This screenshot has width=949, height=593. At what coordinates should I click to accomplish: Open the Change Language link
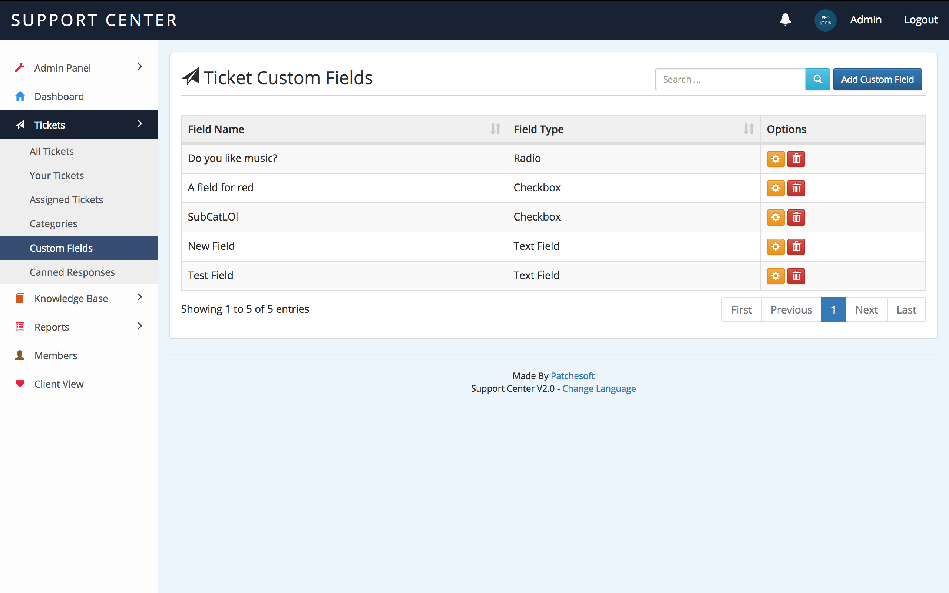pos(599,388)
